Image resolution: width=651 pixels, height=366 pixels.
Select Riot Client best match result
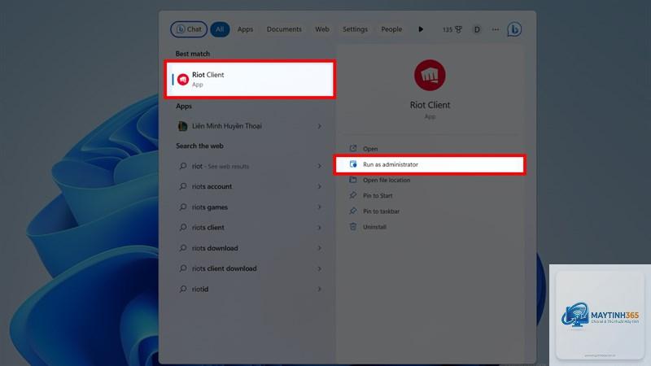[250, 79]
